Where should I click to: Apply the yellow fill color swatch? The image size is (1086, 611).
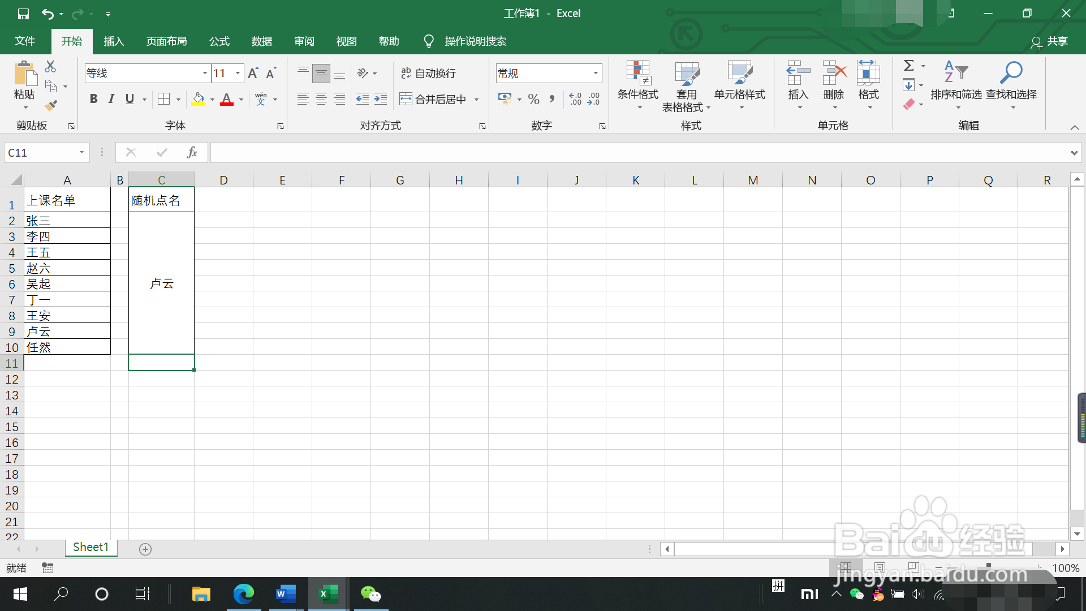tap(198, 100)
